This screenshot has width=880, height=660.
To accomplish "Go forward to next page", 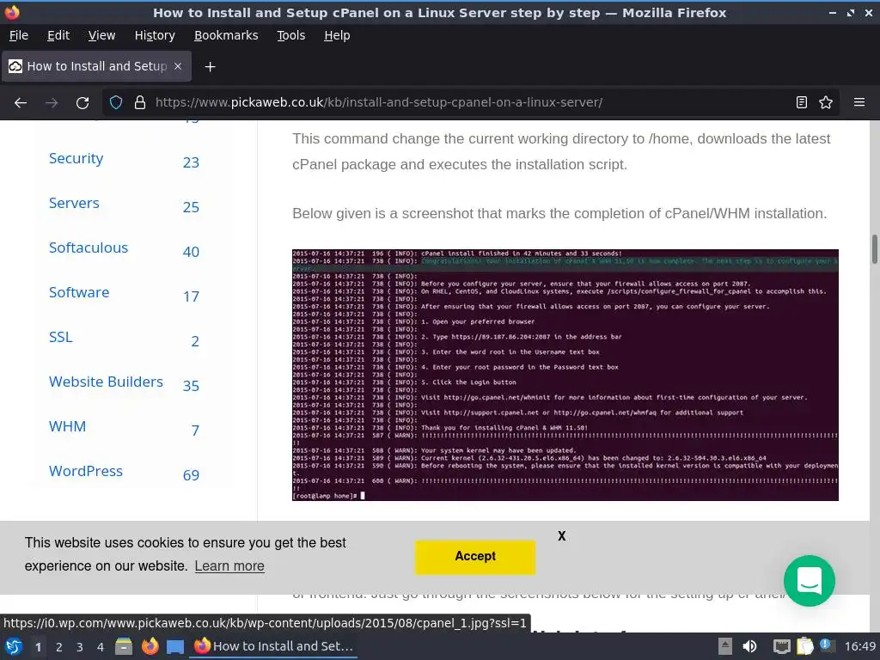I will coord(52,103).
